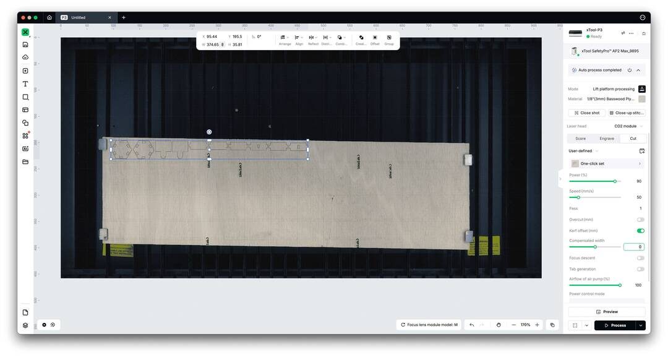Disable the Kerf offset toggle
The height and width of the screenshot is (357, 668).
pyautogui.click(x=640, y=230)
